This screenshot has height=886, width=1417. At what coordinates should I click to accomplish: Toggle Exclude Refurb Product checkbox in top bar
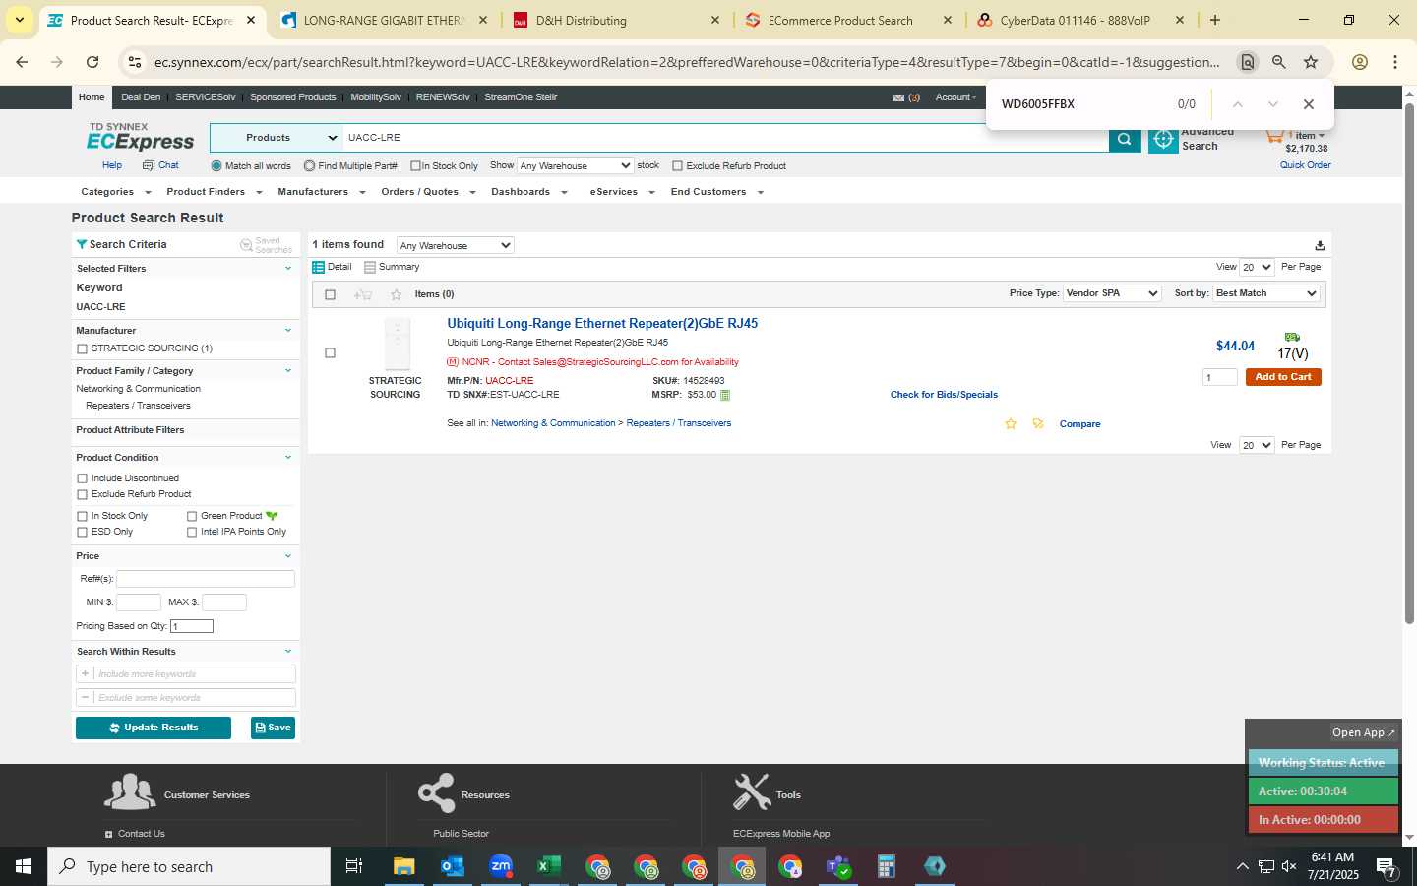tap(677, 165)
